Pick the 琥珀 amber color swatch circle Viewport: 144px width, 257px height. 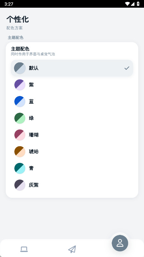(20, 152)
